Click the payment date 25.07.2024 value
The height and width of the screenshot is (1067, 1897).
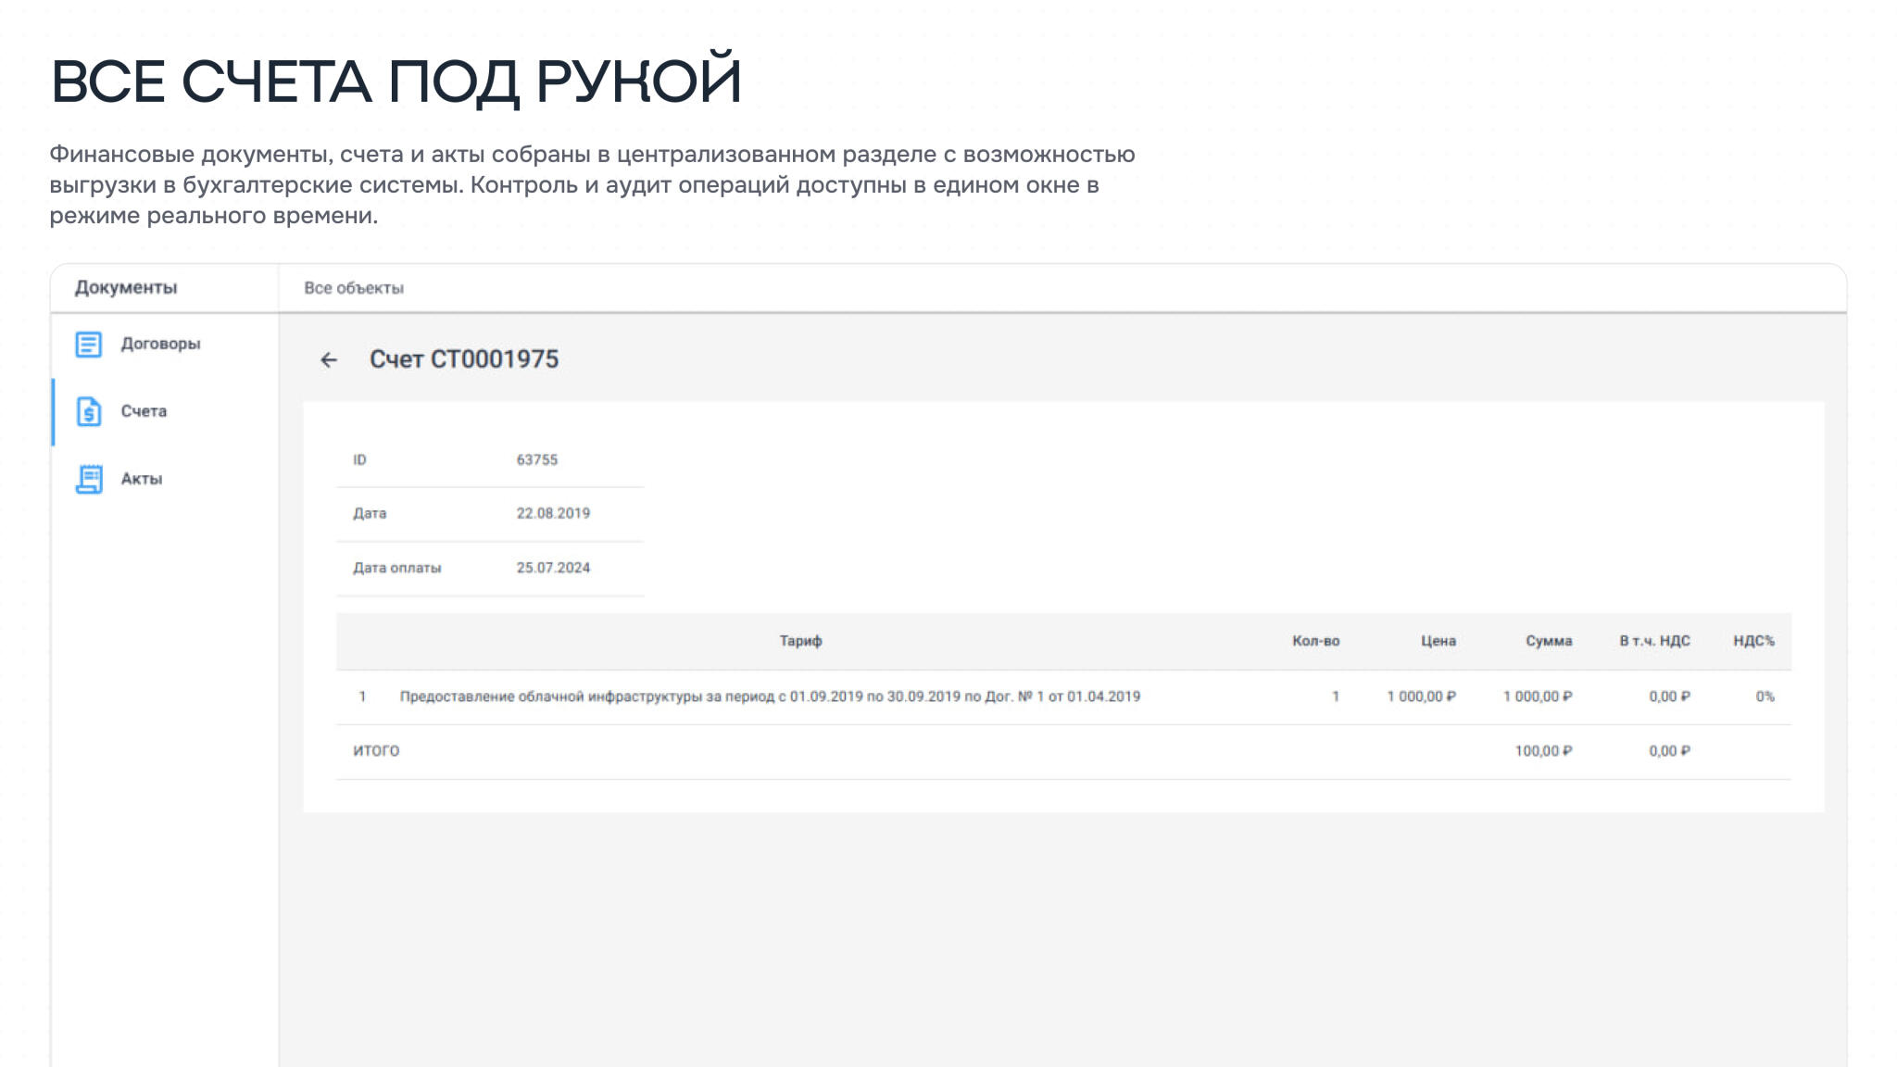[553, 568]
